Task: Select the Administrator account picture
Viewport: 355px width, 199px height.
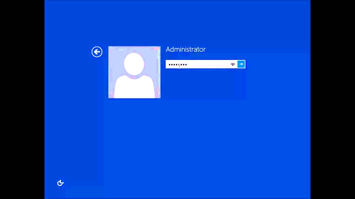Action: click(134, 72)
